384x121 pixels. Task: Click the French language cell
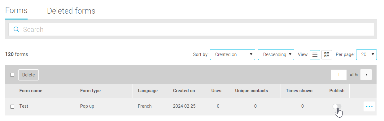point(145,106)
